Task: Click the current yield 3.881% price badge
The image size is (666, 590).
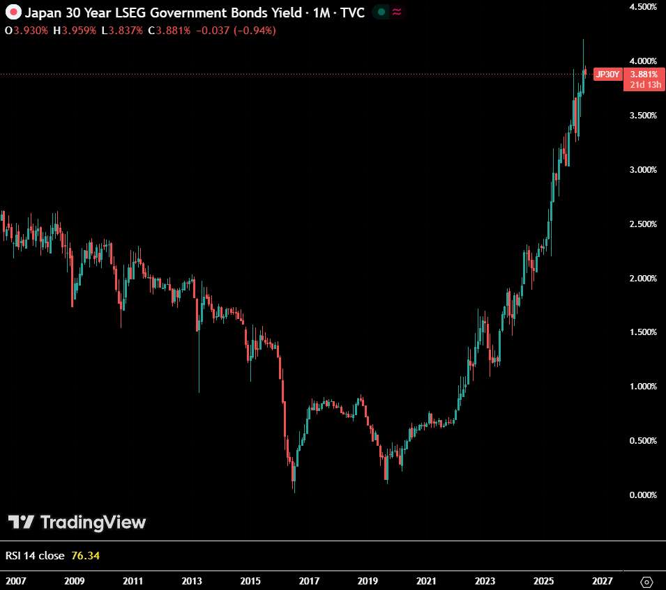Action: [644, 75]
